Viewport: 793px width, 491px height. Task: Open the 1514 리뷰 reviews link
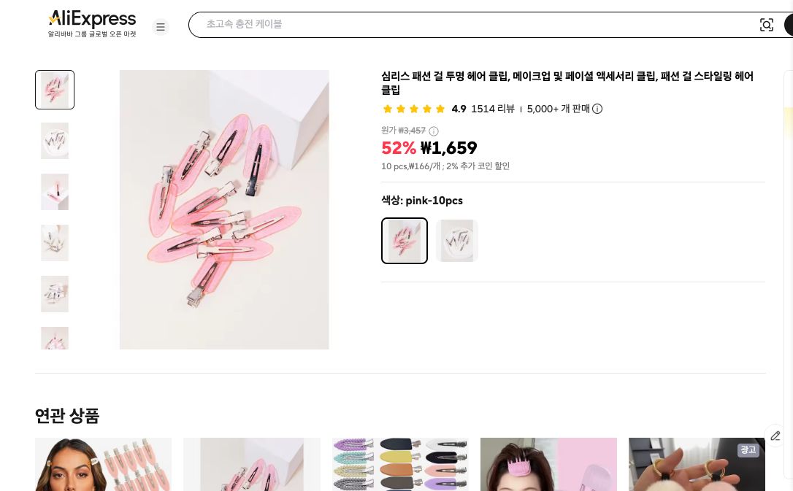[x=492, y=109]
